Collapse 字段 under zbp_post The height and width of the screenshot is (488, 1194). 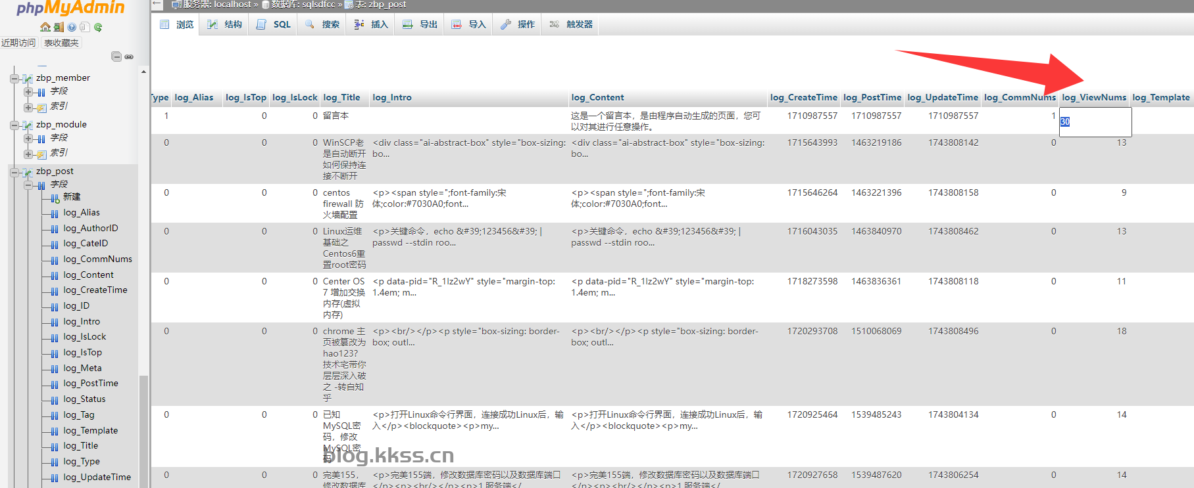tap(28, 185)
